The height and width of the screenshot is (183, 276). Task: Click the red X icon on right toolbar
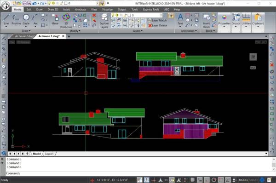(x=272, y=65)
